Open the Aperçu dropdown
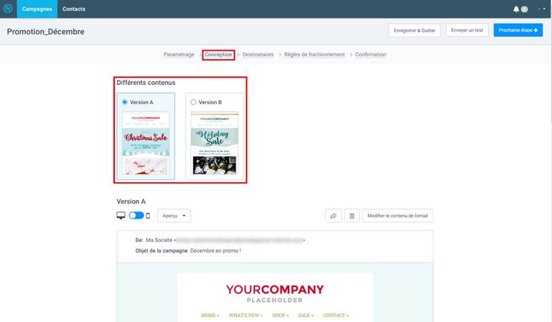 point(174,216)
